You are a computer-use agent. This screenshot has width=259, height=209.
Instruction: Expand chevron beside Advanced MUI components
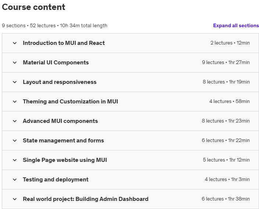(x=15, y=121)
